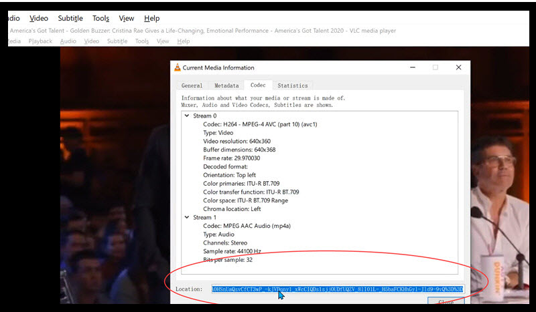Open the large Tools menu
This screenshot has height=312, width=536.
point(101,19)
